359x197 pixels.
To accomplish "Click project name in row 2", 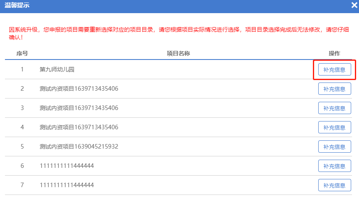I will (79, 89).
